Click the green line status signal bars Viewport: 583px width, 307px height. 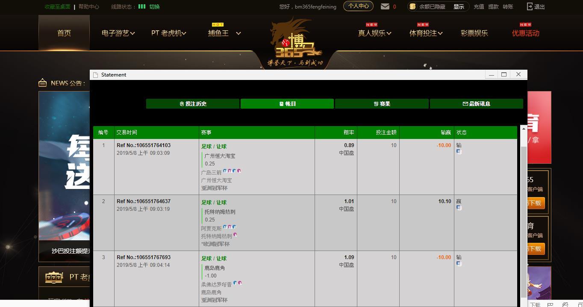(142, 6)
